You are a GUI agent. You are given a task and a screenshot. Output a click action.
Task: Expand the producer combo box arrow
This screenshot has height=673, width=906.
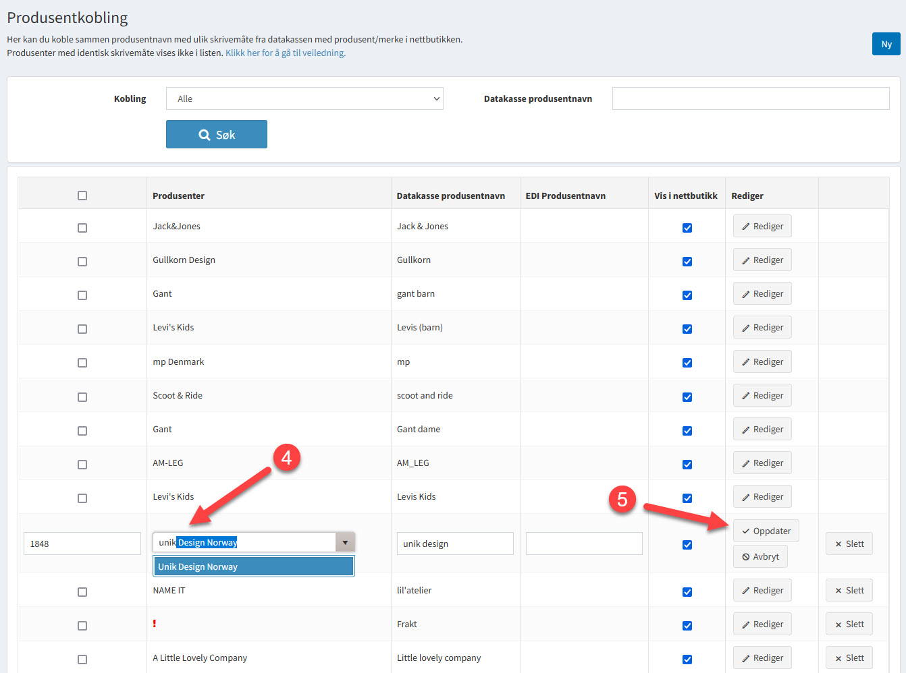click(x=345, y=543)
